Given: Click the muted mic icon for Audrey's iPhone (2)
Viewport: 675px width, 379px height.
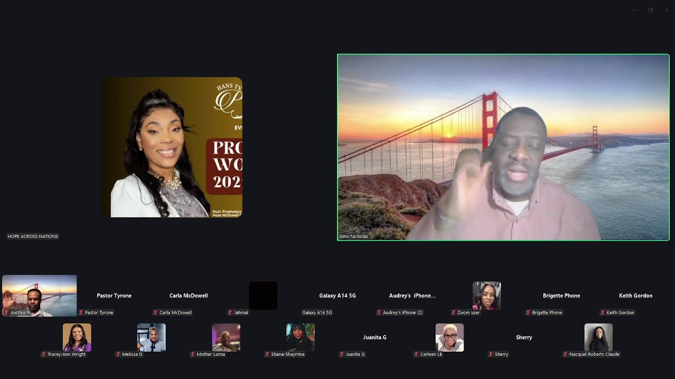Looking at the screenshot, I should tap(379, 313).
